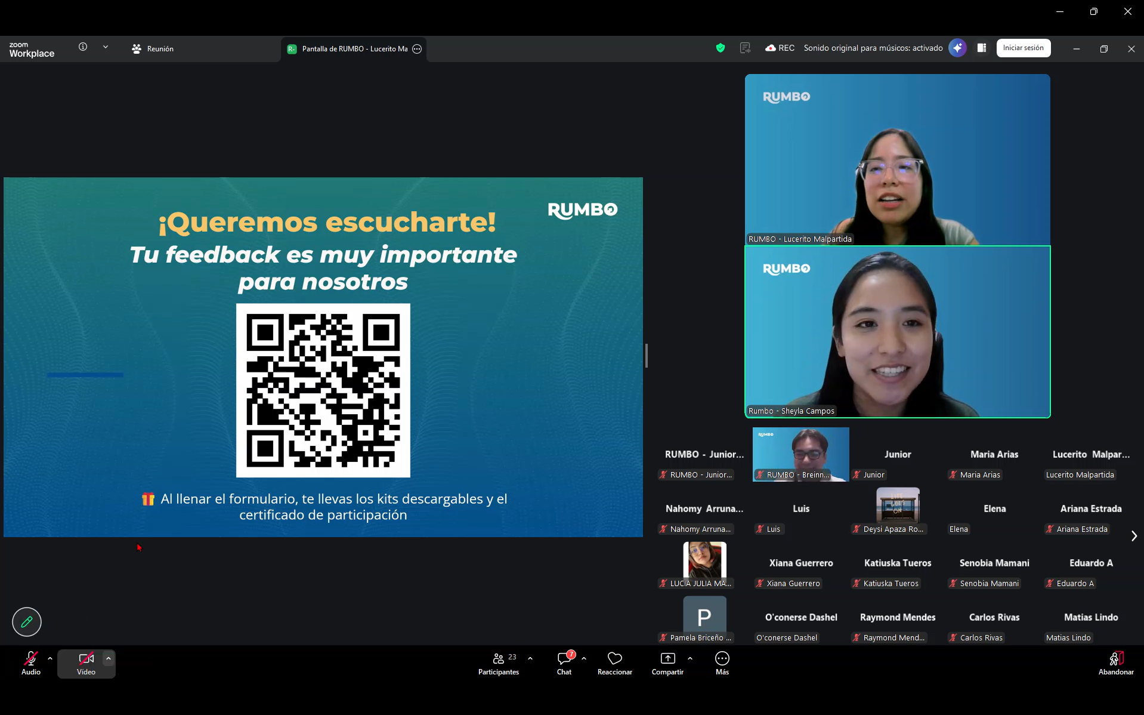Open Más more options menu
The height and width of the screenshot is (715, 1144).
(x=722, y=664)
